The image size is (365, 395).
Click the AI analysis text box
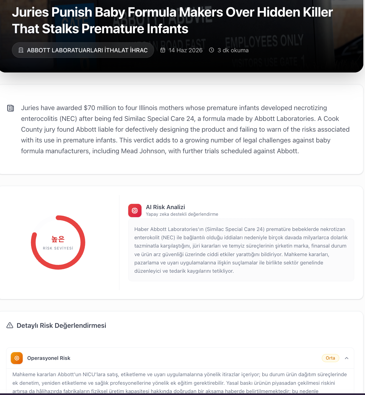[x=241, y=250]
